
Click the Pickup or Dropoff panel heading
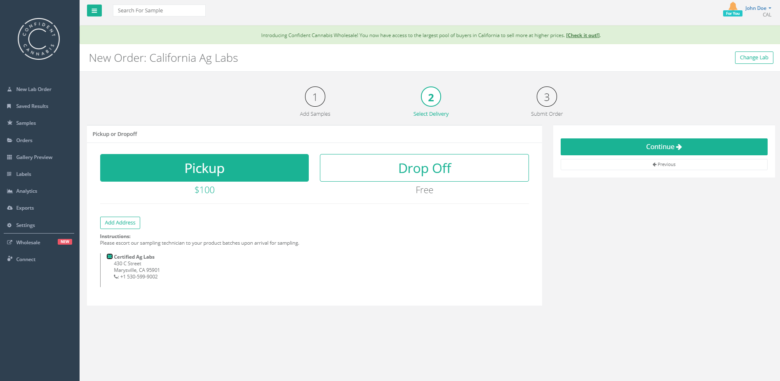click(115, 134)
